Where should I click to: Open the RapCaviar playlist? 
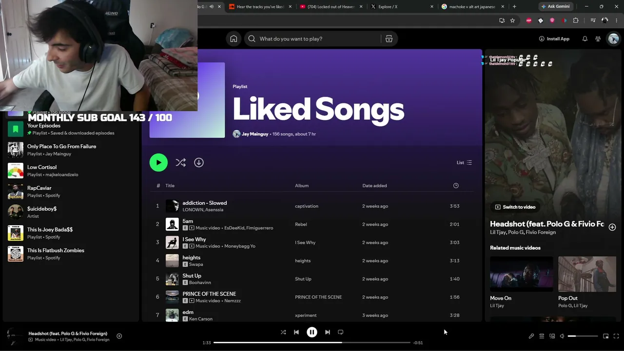tap(71, 192)
